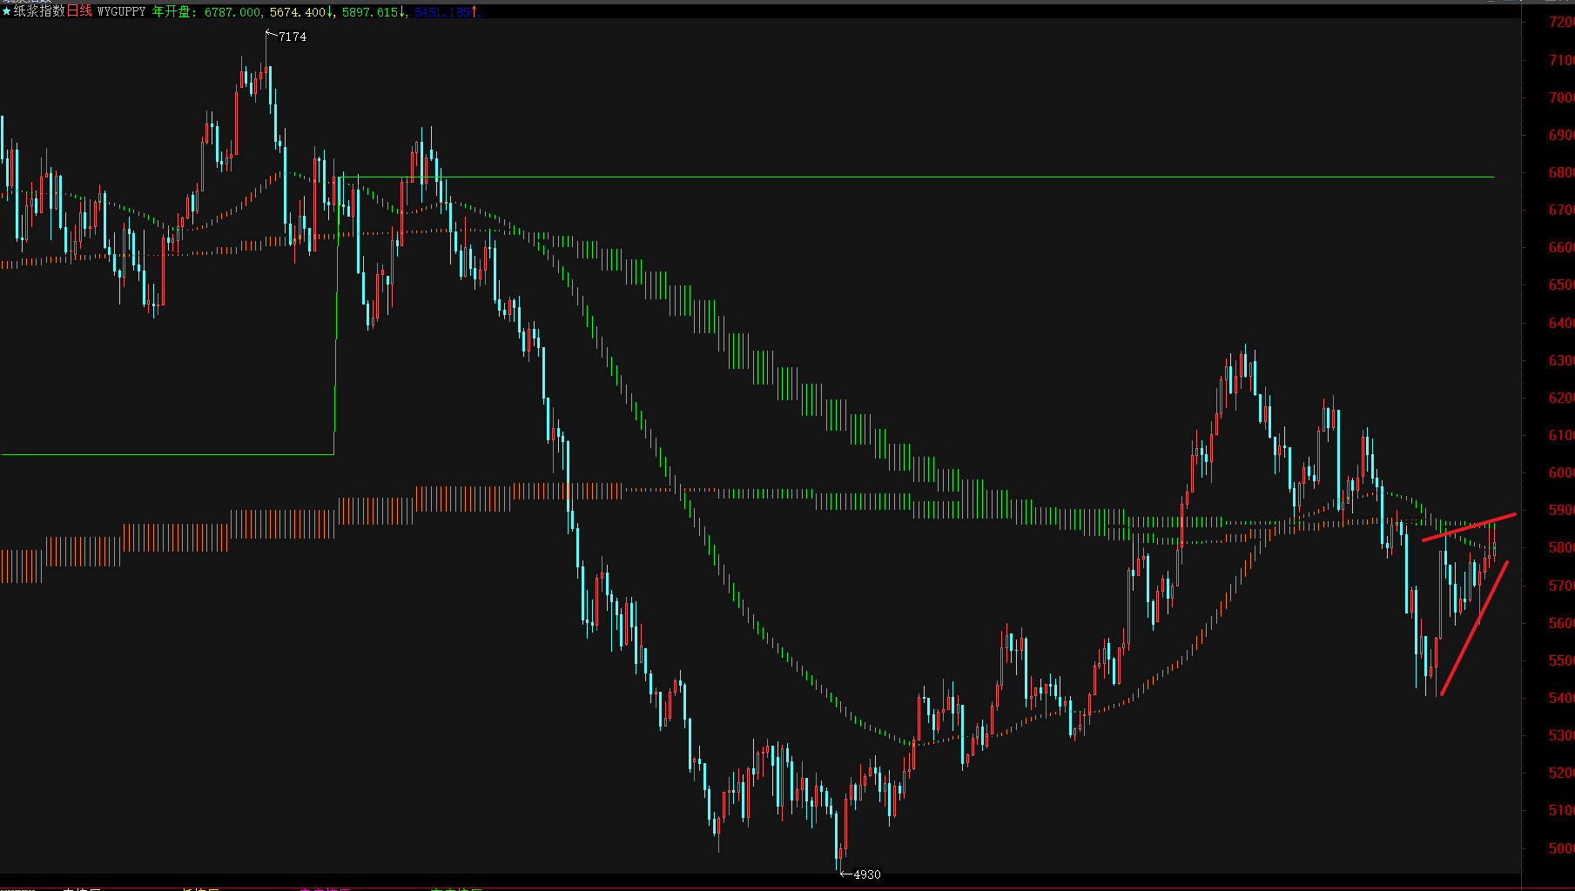This screenshot has height=891, width=1575.
Task: Click the green 5897.615 indicator value
Action: pyautogui.click(x=370, y=13)
